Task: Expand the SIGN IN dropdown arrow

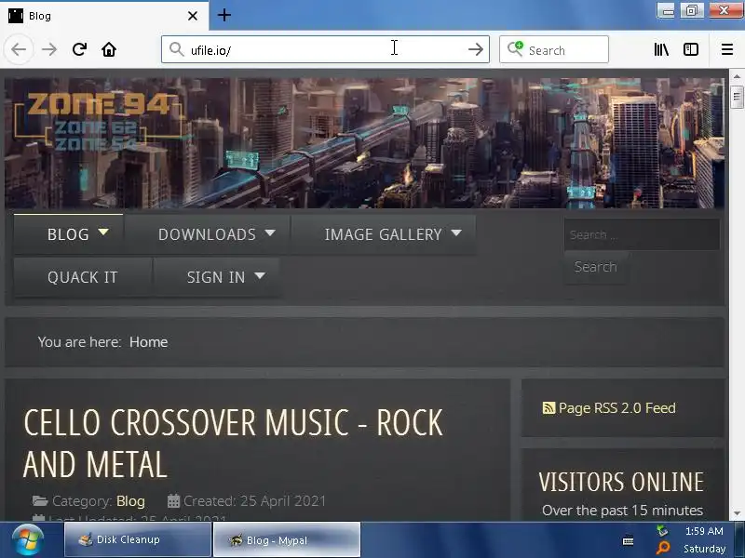Action: [x=260, y=275]
